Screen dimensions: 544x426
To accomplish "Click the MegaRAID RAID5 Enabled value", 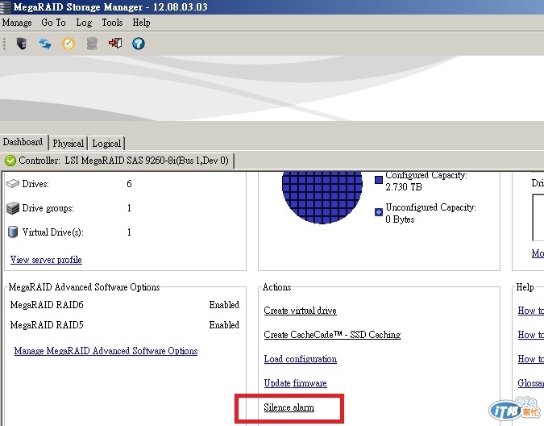I will pyautogui.click(x=224, y=325).
